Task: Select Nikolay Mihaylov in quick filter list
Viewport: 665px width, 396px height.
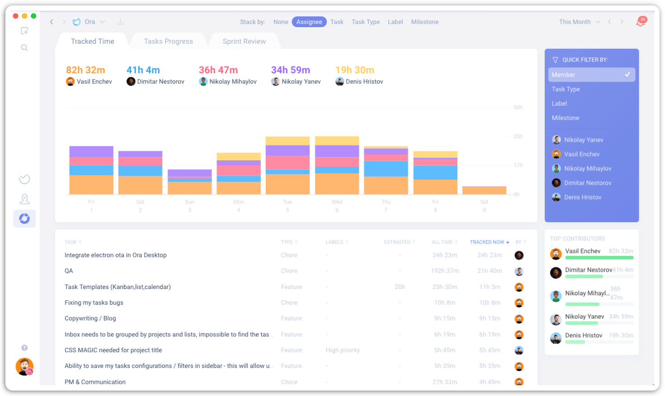Action: [x=588, y=168]
